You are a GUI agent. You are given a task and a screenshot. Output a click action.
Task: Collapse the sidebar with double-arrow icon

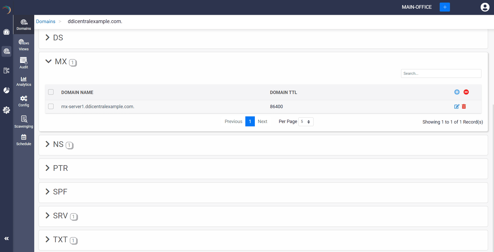(x=6, y=238)
